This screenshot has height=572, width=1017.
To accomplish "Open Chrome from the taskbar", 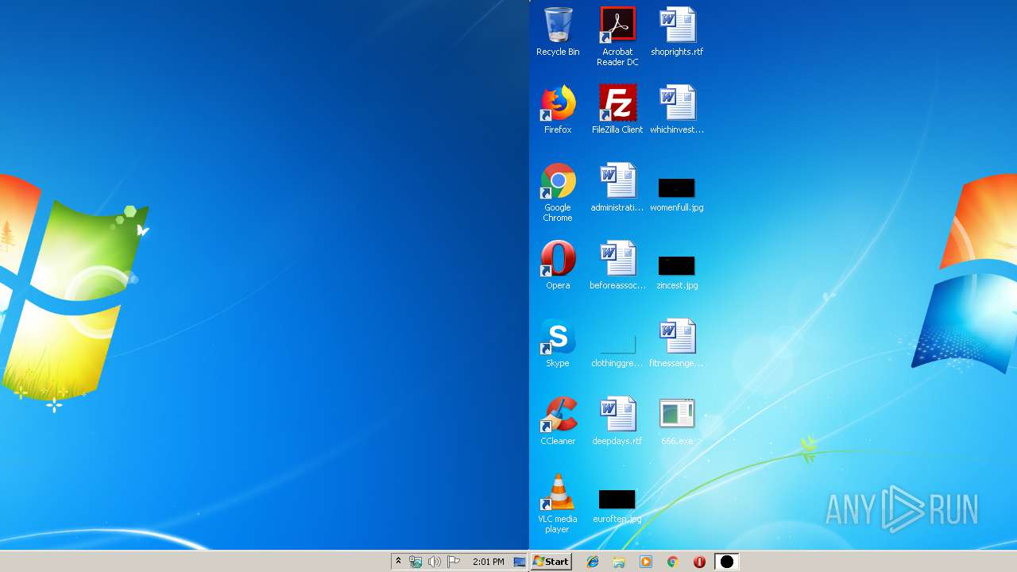I will tap(672, 562).
